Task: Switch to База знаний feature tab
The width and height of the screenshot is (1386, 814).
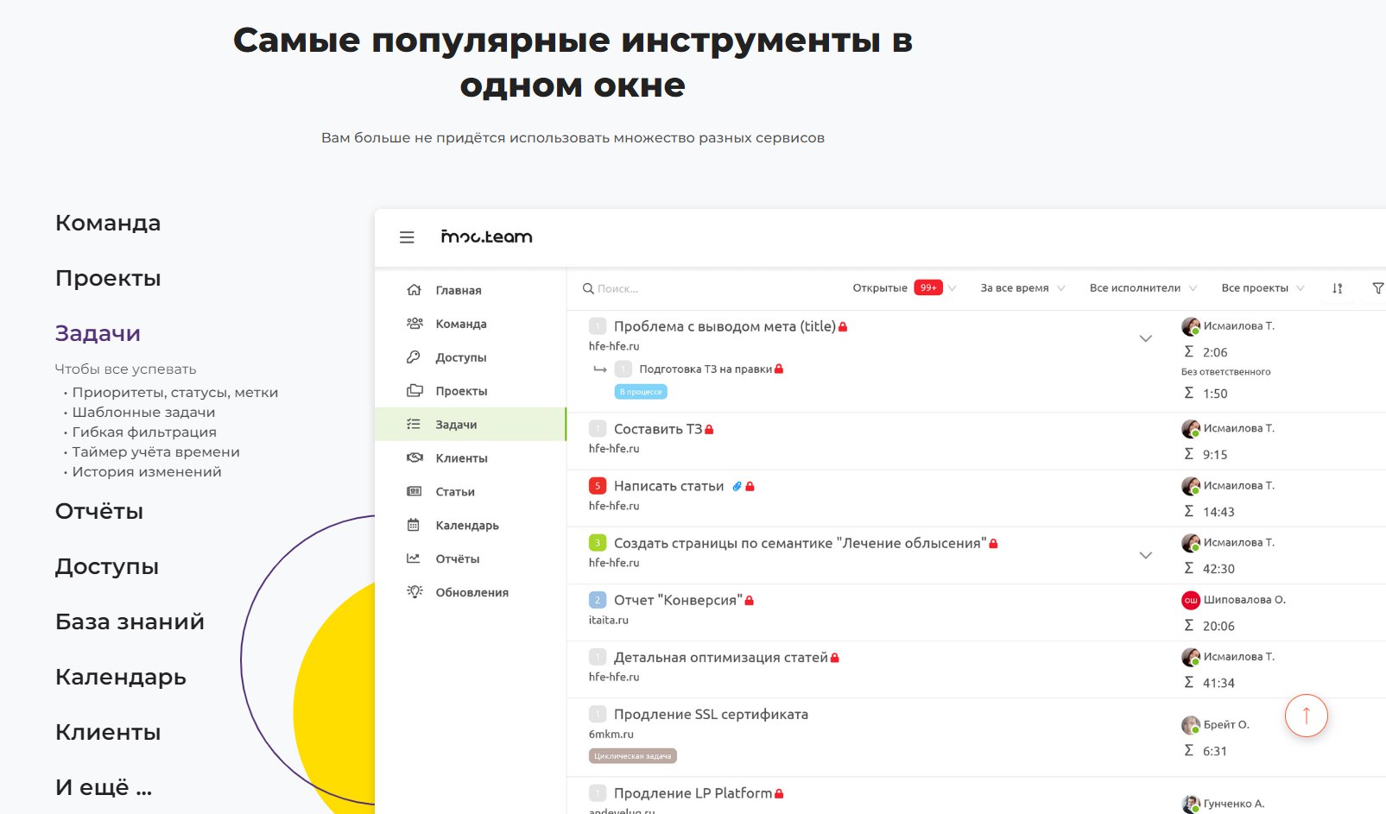Action: (130, 622)
